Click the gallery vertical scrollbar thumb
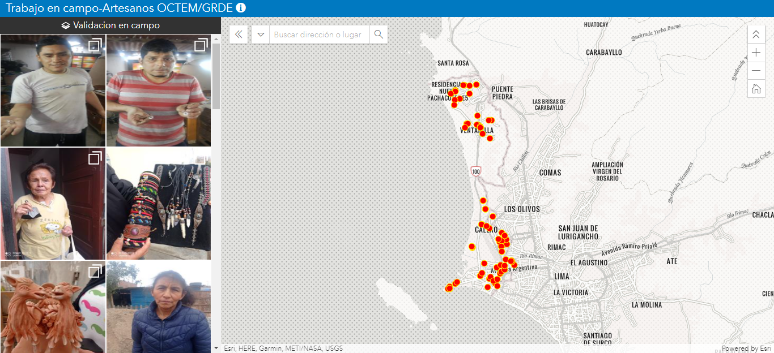 [216, 75]
